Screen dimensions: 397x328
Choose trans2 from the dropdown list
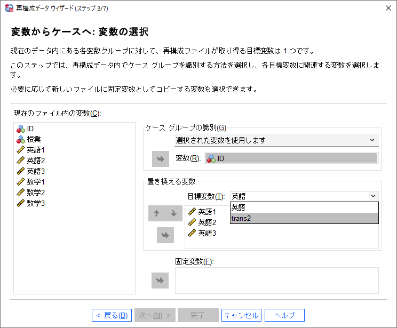click(x=304, y=218)
